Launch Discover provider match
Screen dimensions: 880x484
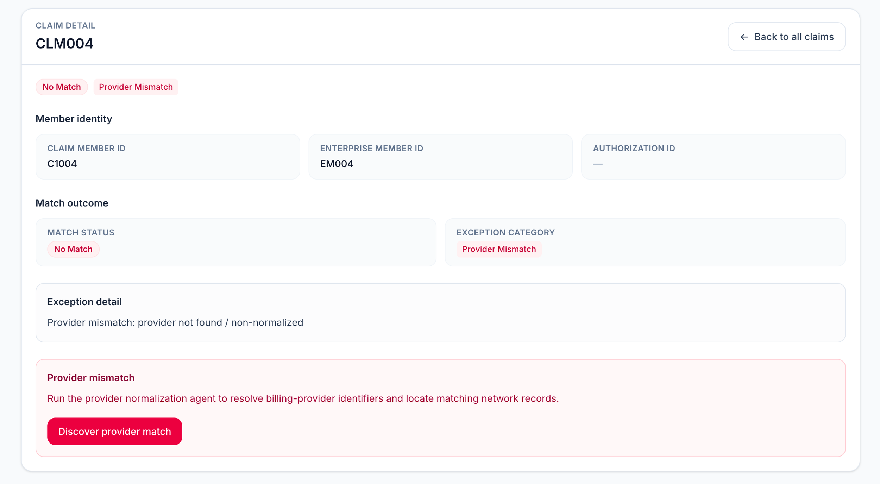pyautogui.click(x=114, y=431)
